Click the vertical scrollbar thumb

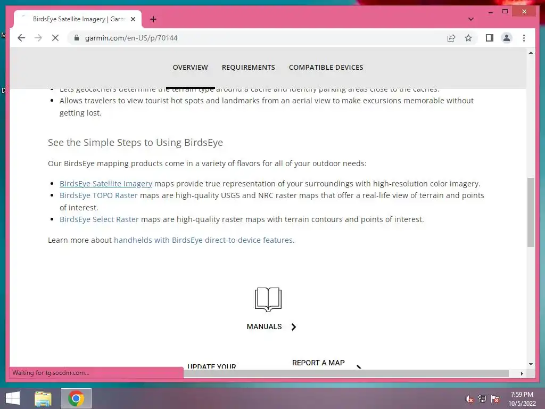pyautogui.click(x=531, y=212)
